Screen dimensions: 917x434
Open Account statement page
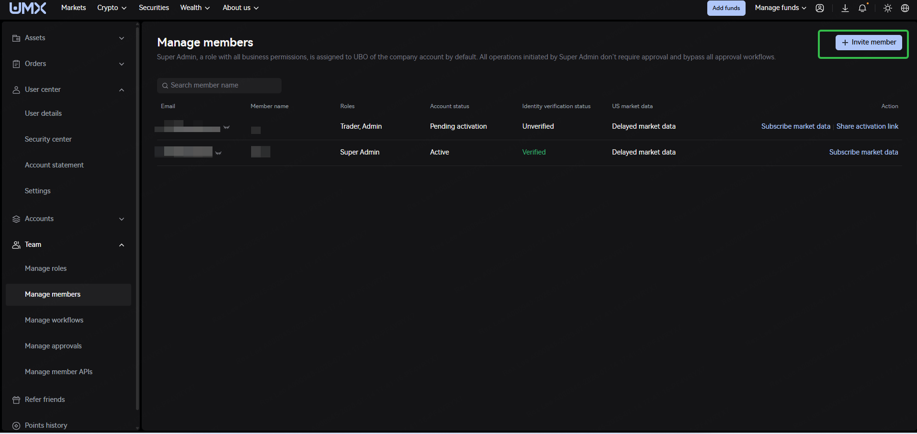(54, 165)
